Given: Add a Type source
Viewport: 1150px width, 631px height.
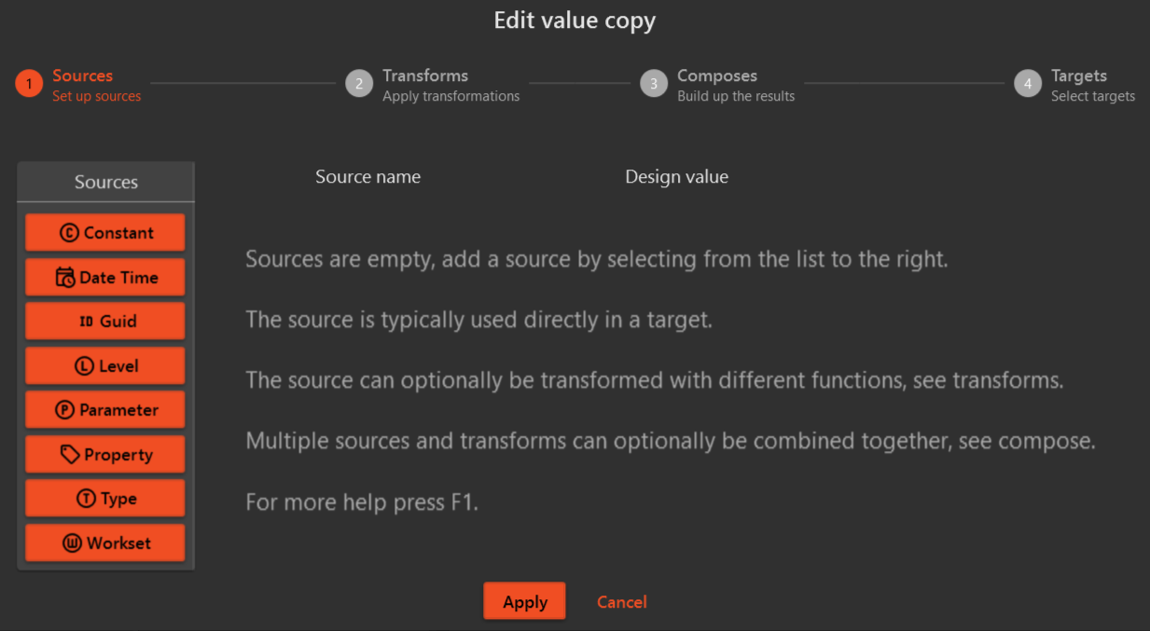Looking at the screenshot, I should click(104, 498).
